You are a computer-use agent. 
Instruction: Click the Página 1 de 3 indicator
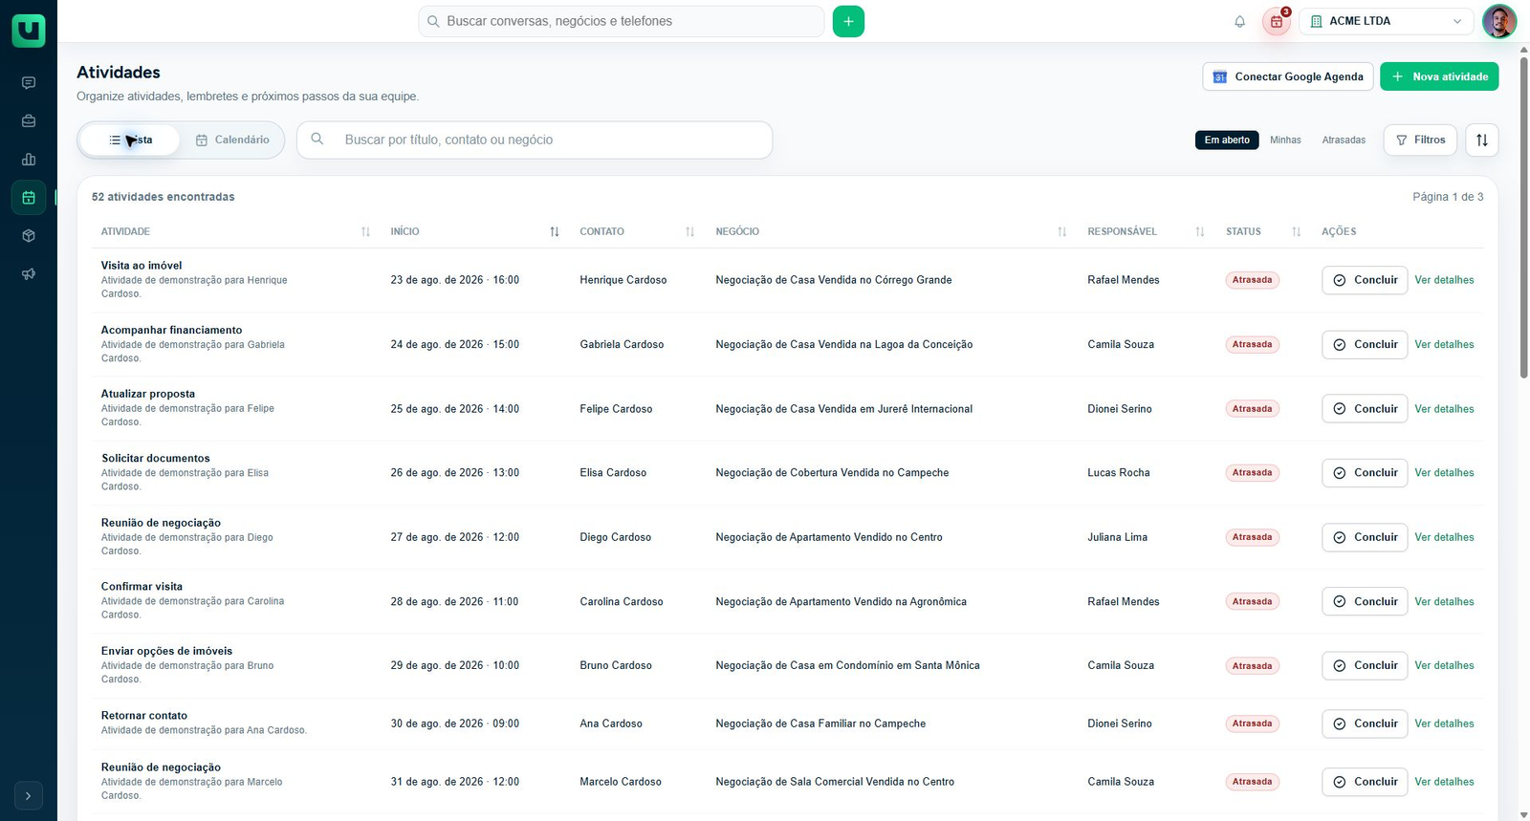pos(1448,197)
